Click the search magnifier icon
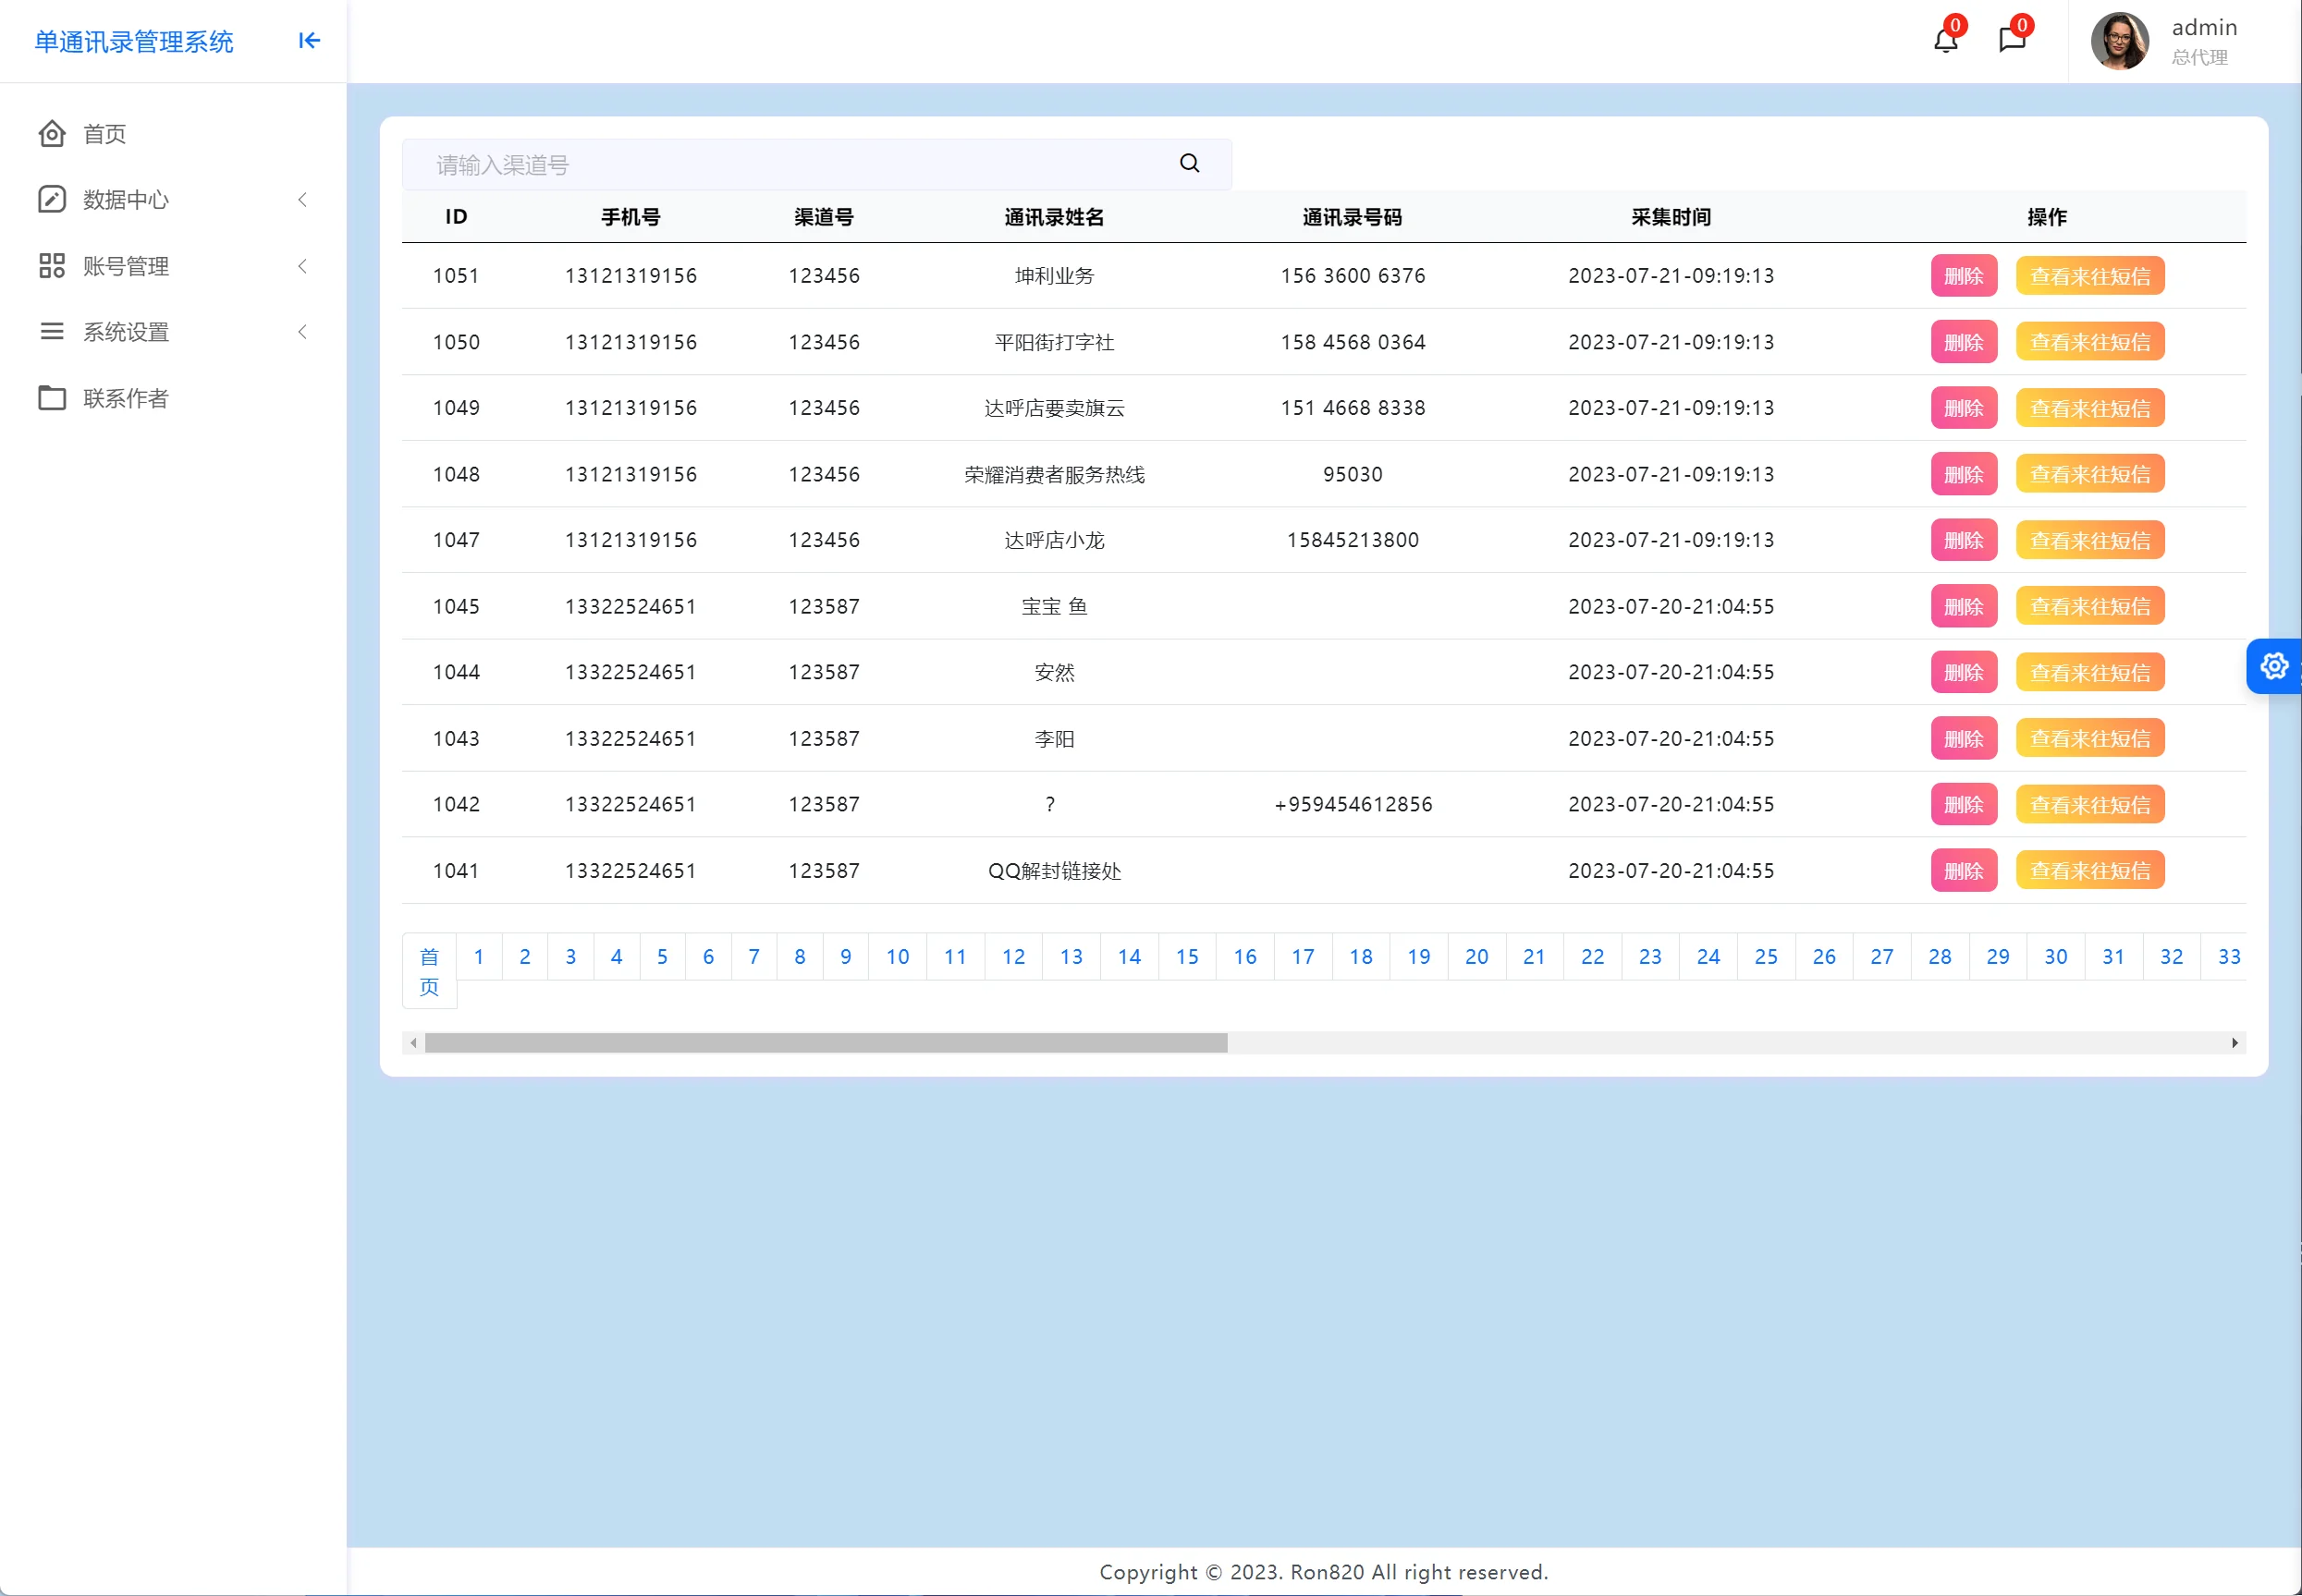The width and height of the screenshot is (2302, 1596). tap(1189, 164)
